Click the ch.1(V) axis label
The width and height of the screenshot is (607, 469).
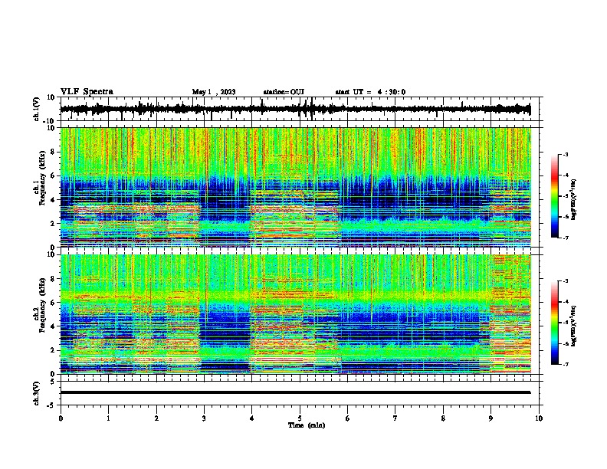point(37,109)
